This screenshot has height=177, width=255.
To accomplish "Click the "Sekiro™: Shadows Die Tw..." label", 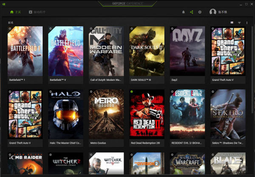I will tap(228, 143).
